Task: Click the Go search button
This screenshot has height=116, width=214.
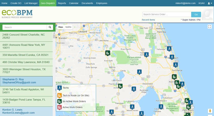Action: click(196, 14)
